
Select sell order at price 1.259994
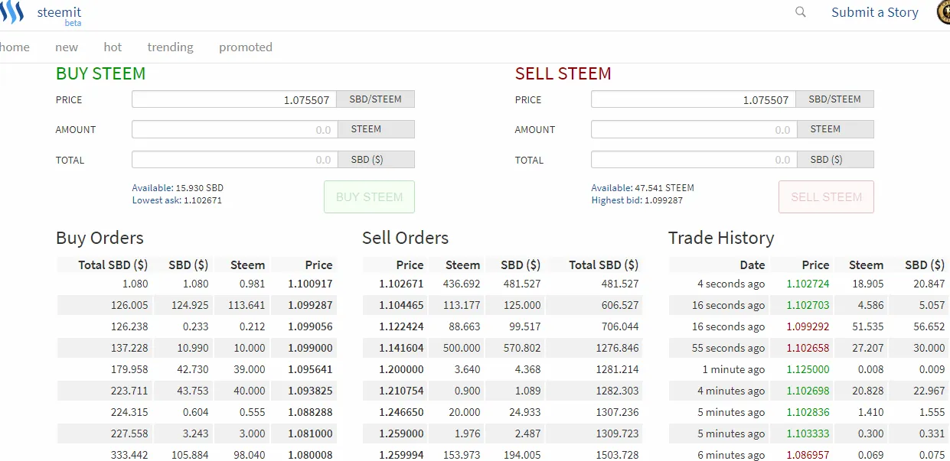[x=503, y=454]
